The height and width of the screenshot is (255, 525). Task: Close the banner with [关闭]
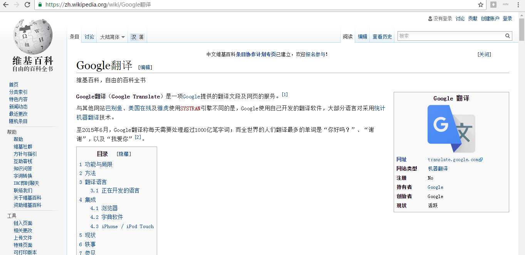click(484, 54)
